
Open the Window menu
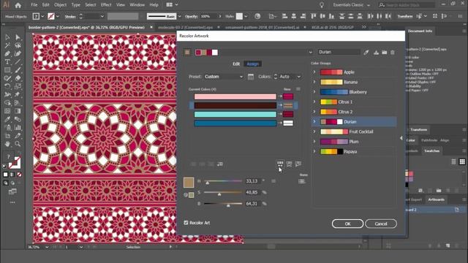pyautogui.click(x=137, y=5)
